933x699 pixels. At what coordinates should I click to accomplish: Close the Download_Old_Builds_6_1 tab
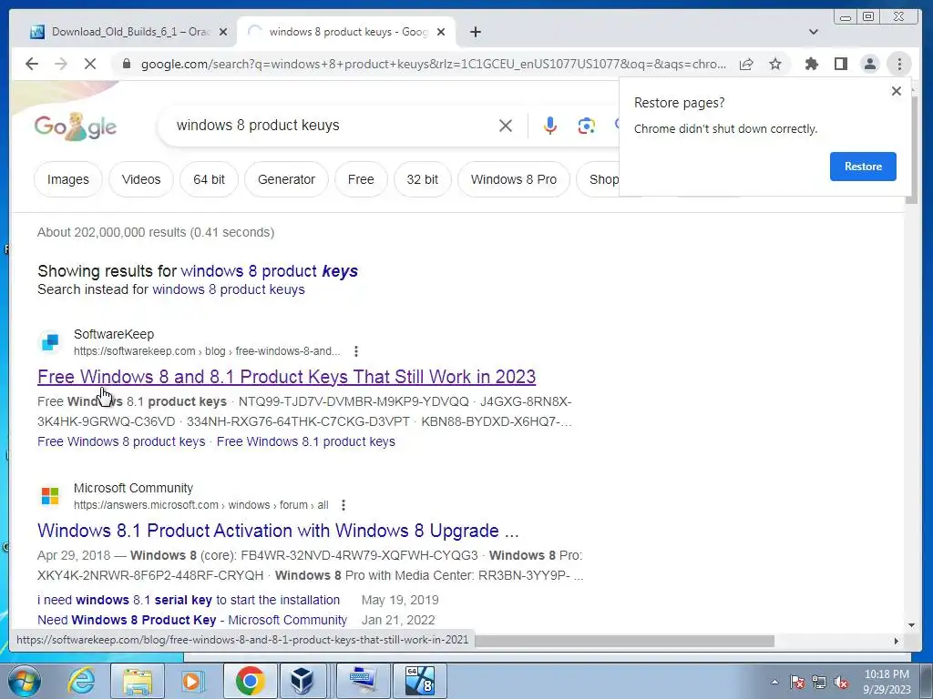(223, 32)
